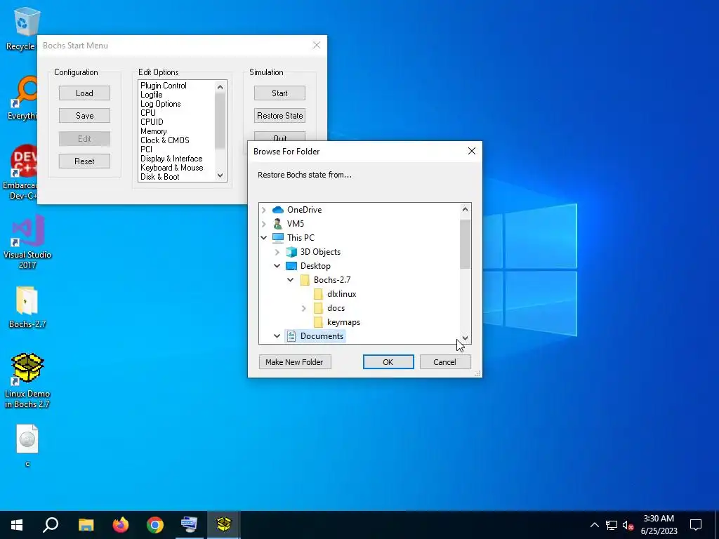
Task: Select PCI in Edit Options list
Action: point(146,149)
